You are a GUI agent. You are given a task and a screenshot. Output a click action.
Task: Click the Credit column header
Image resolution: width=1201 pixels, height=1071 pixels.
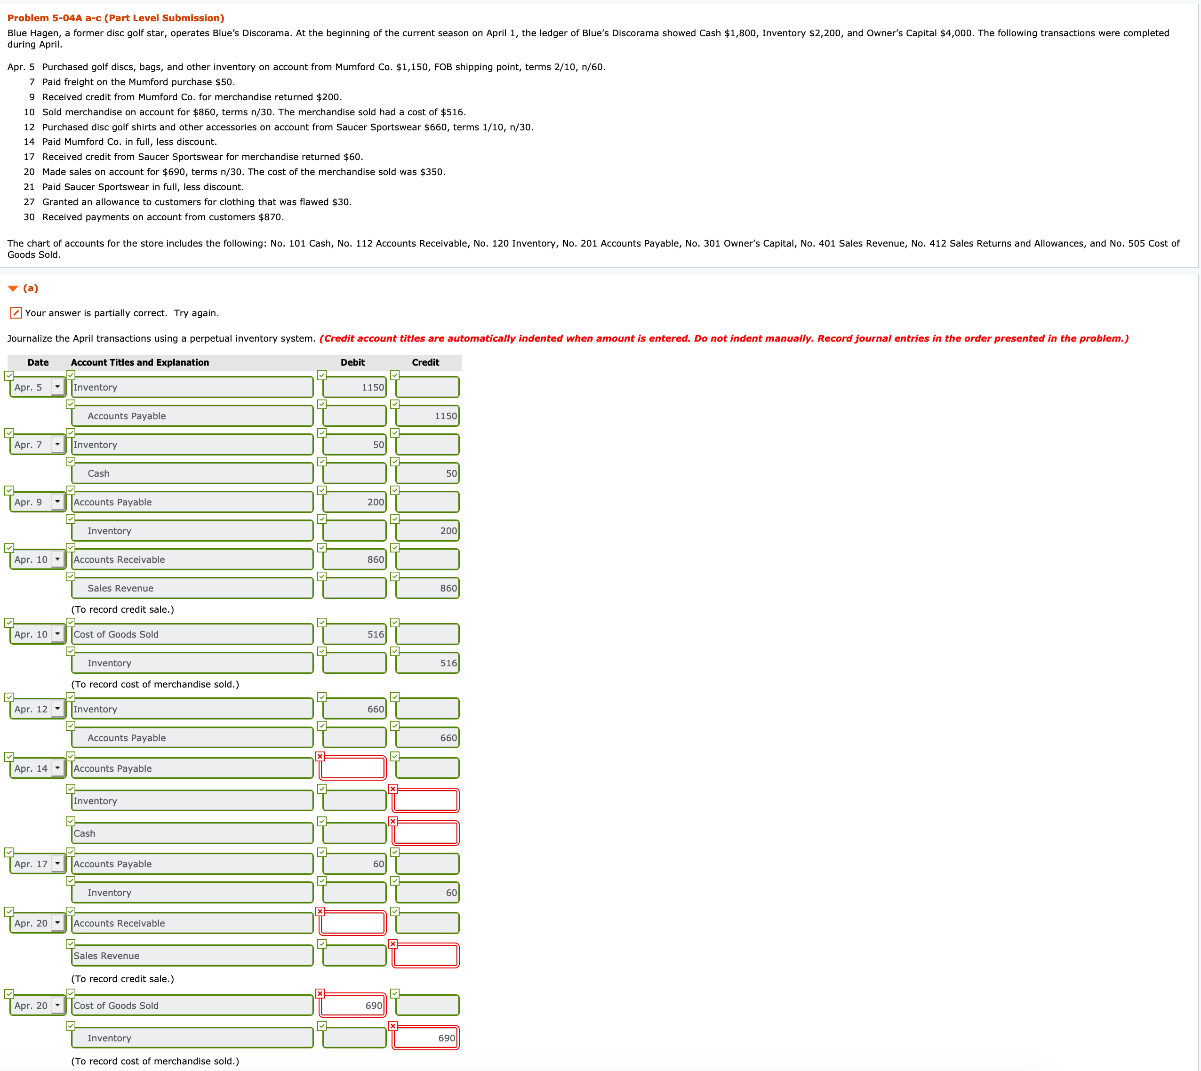(x=425, y=362)
